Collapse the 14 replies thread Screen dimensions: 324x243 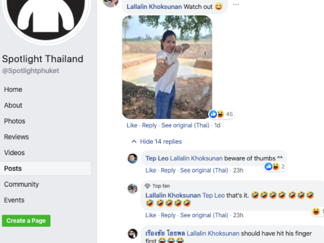pyautogui.click(x=157, y=142)
